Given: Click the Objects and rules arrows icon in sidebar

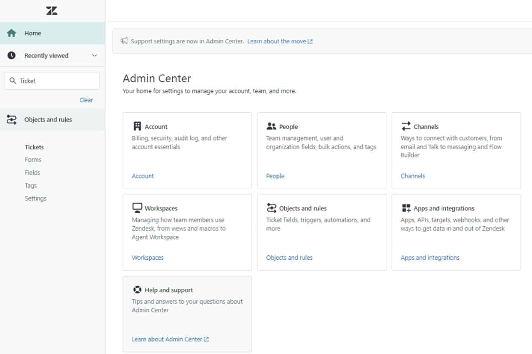Looking at the screenshot, I should tap(11, 119).
